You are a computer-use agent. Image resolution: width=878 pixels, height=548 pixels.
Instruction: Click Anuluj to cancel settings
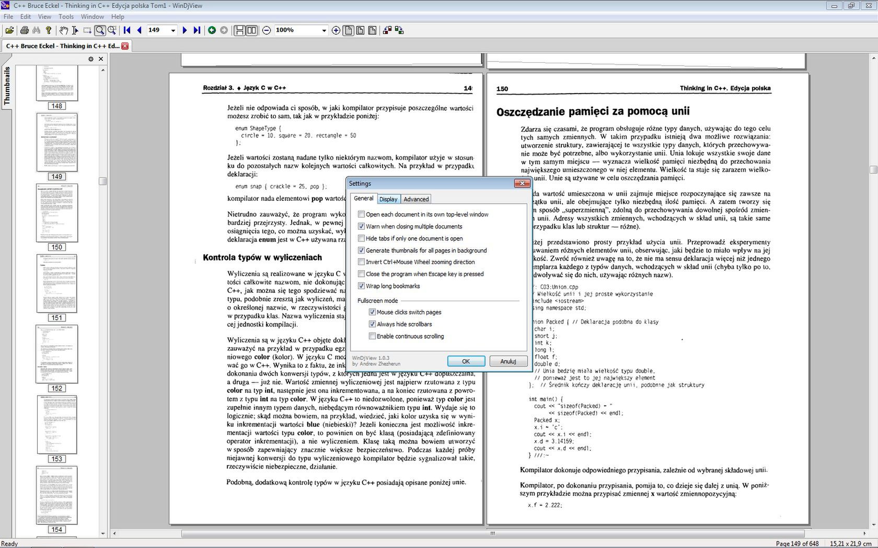tap(508, 361)
